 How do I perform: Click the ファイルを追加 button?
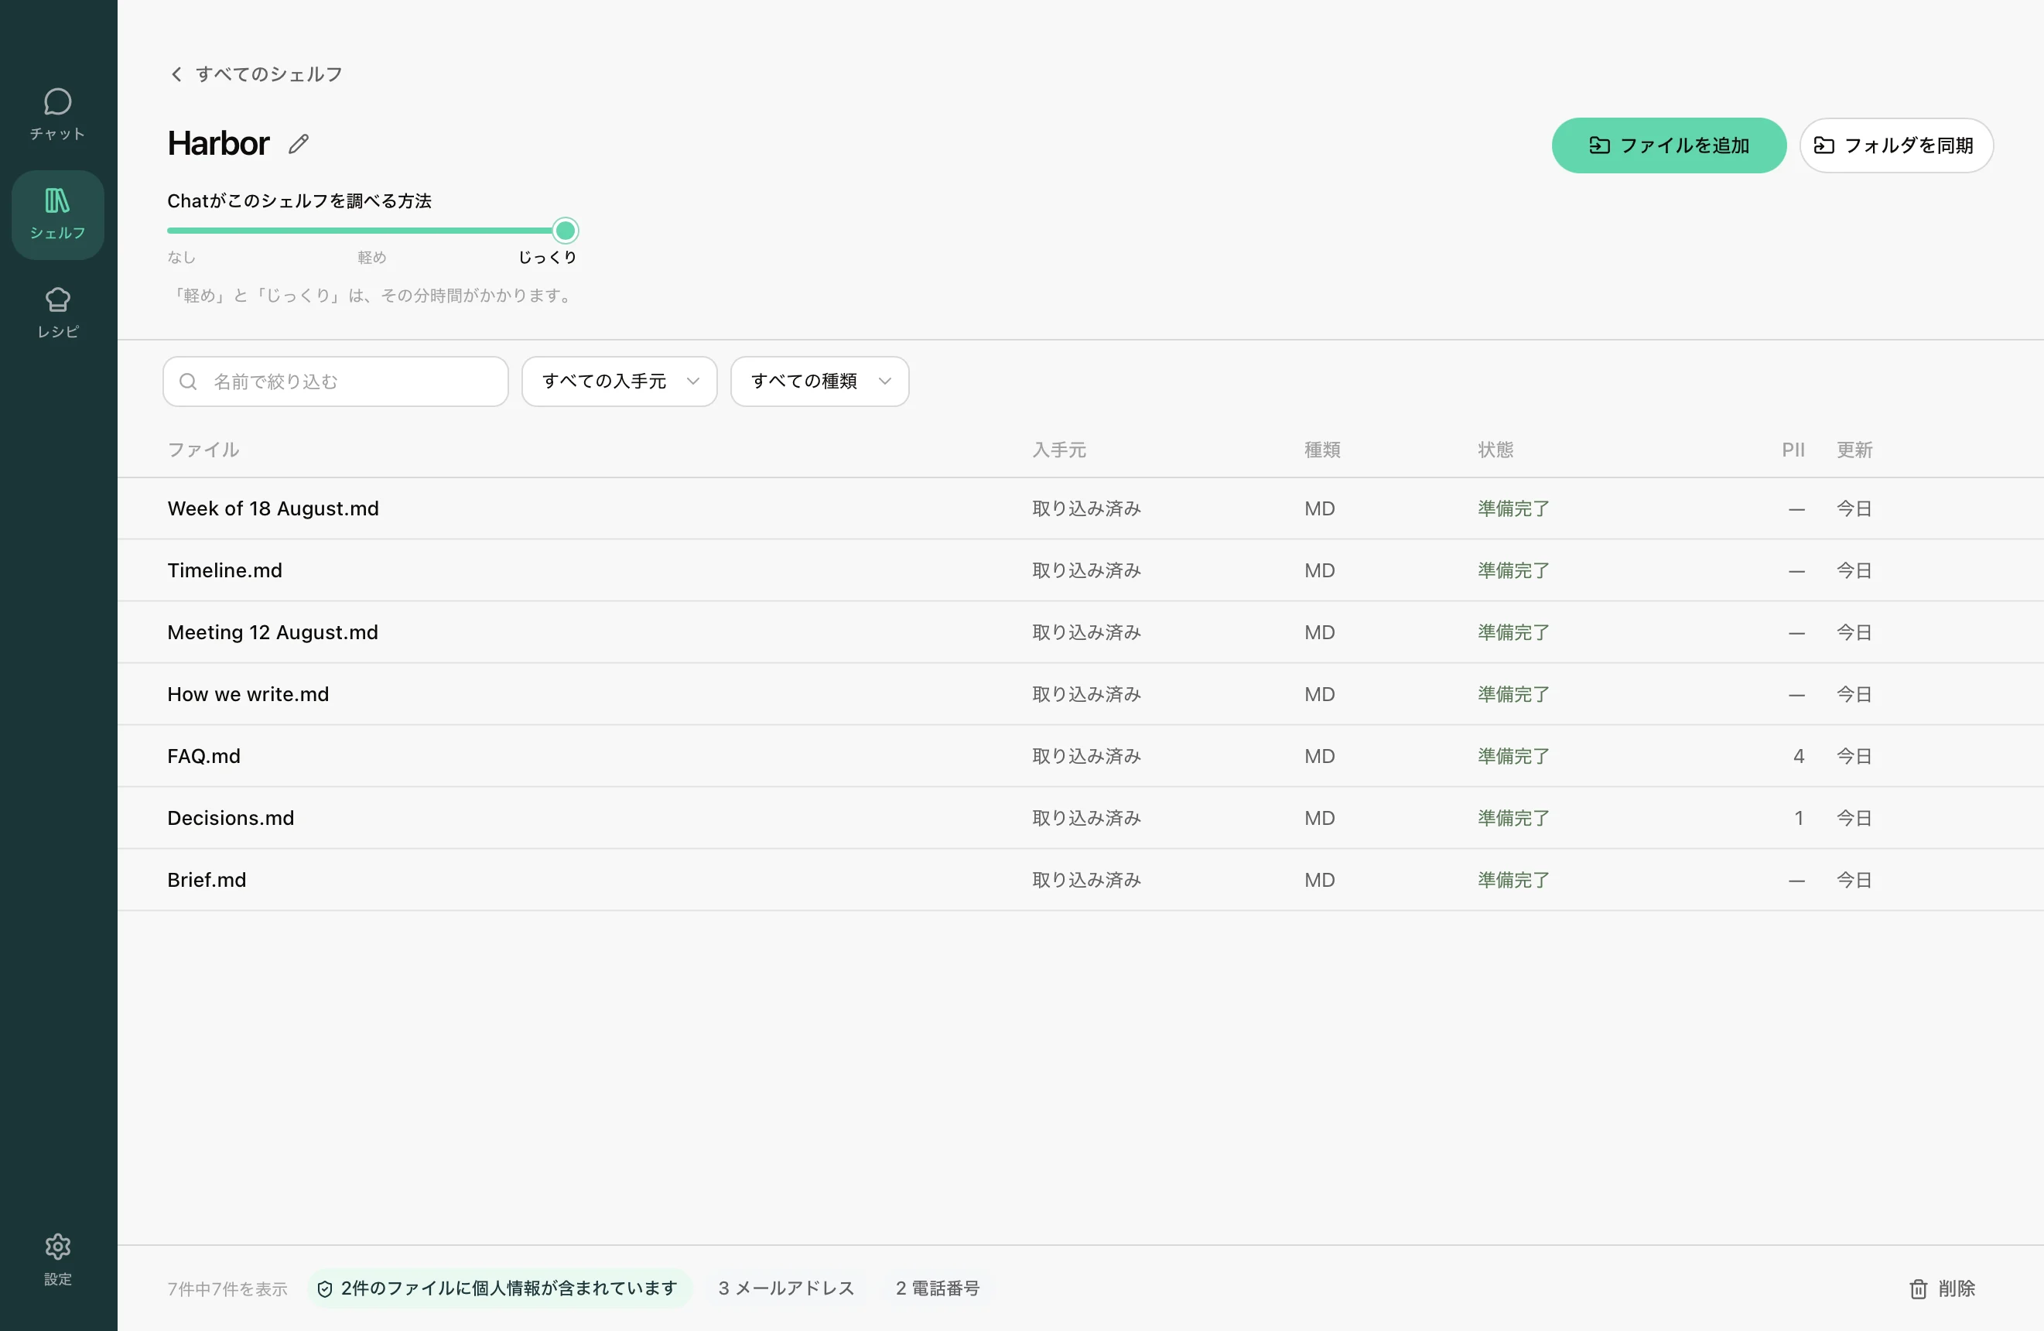(x=1669, y=145)
